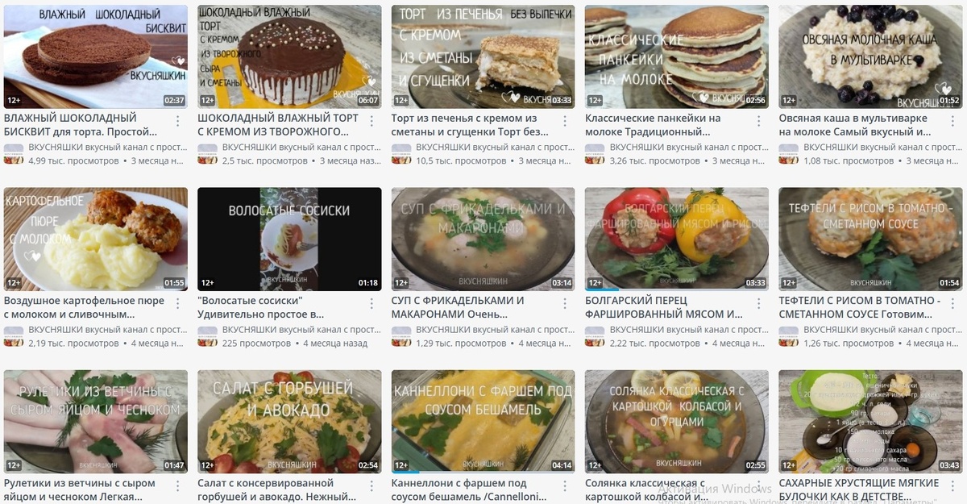This screenshot has width=967, height=504.
Task: Open ВКУСНЯШКИ channel link under Овсяная каша
Action: (x=883, y=148)
